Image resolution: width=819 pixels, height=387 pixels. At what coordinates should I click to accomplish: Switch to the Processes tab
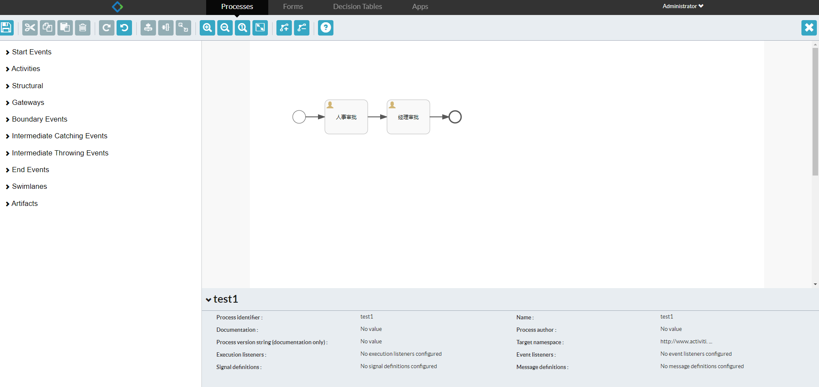tap(237, 7)
